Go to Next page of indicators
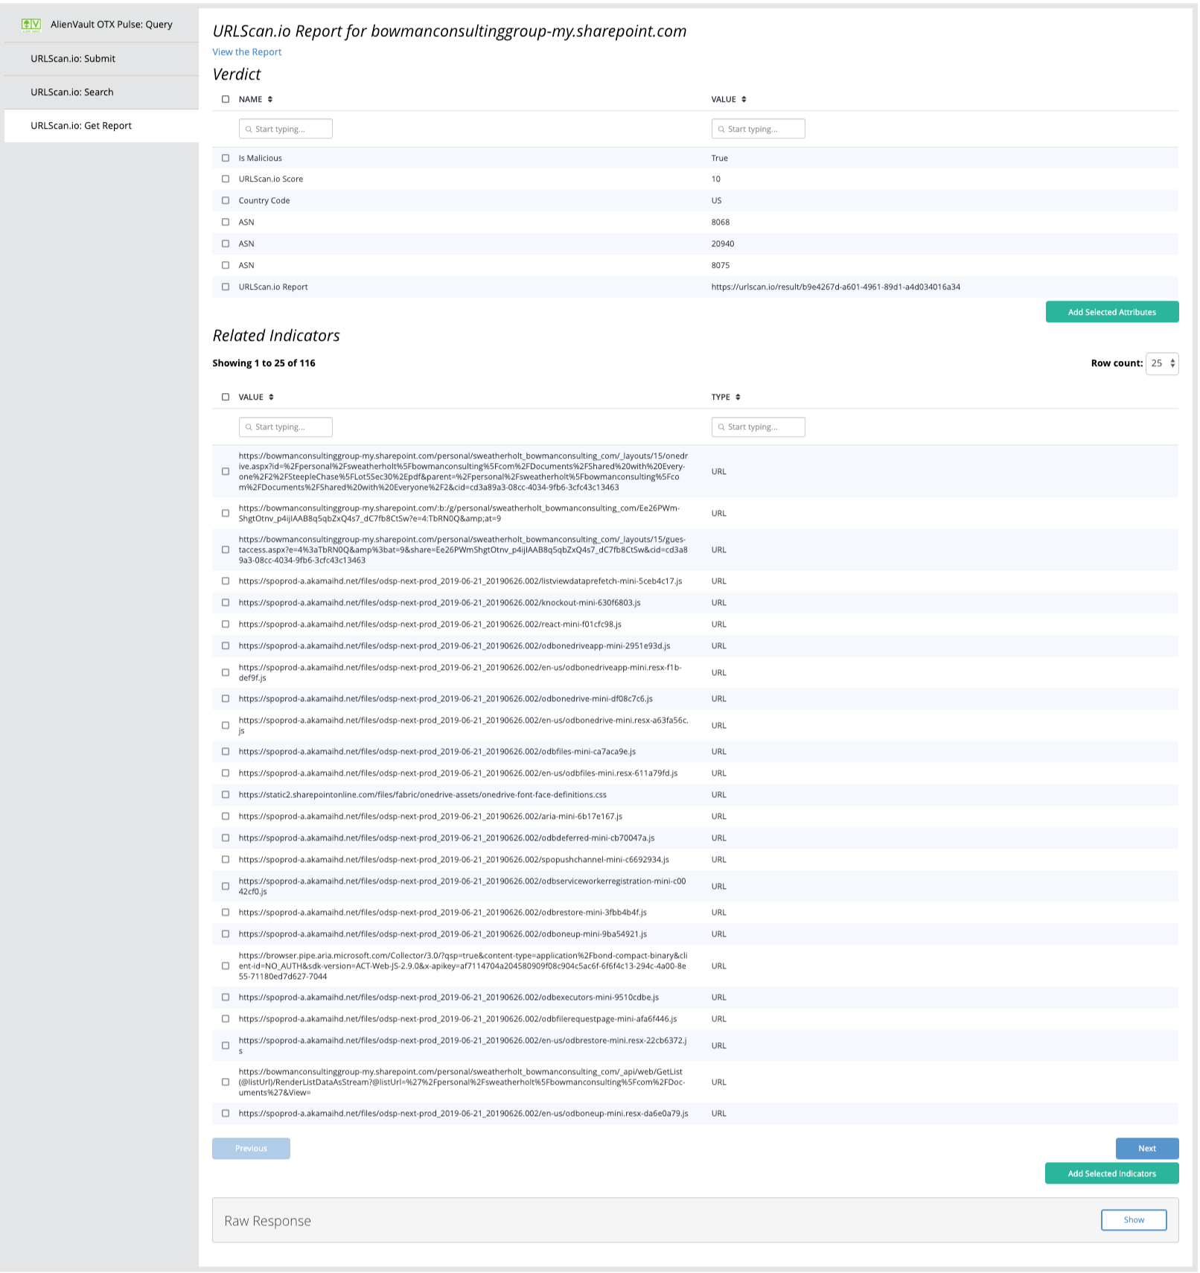The image size is (1200, 1273). click(1146, 1149)
